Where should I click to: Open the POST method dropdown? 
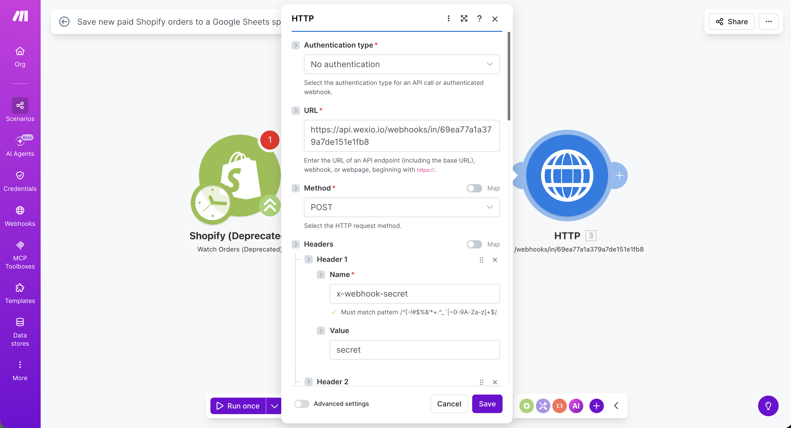pyautogui.click(x=401, y=207)
